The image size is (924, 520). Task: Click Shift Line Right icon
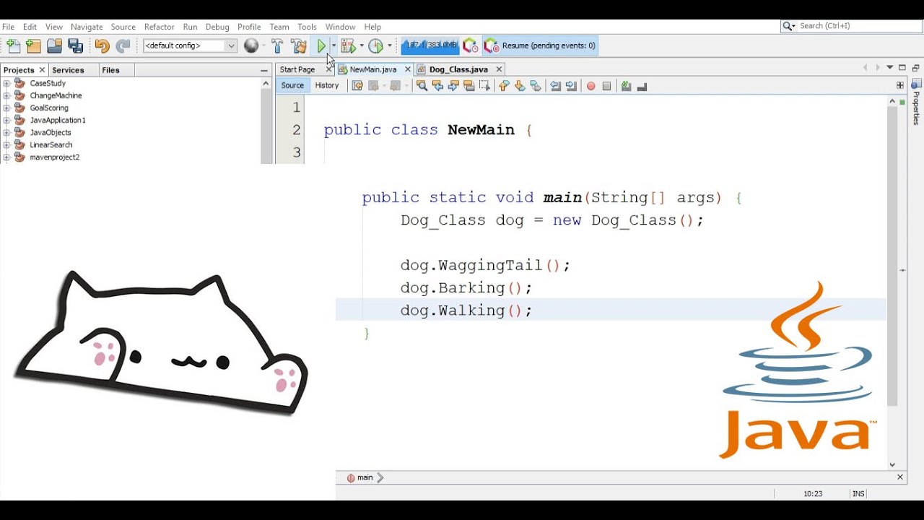coord(571,86)
